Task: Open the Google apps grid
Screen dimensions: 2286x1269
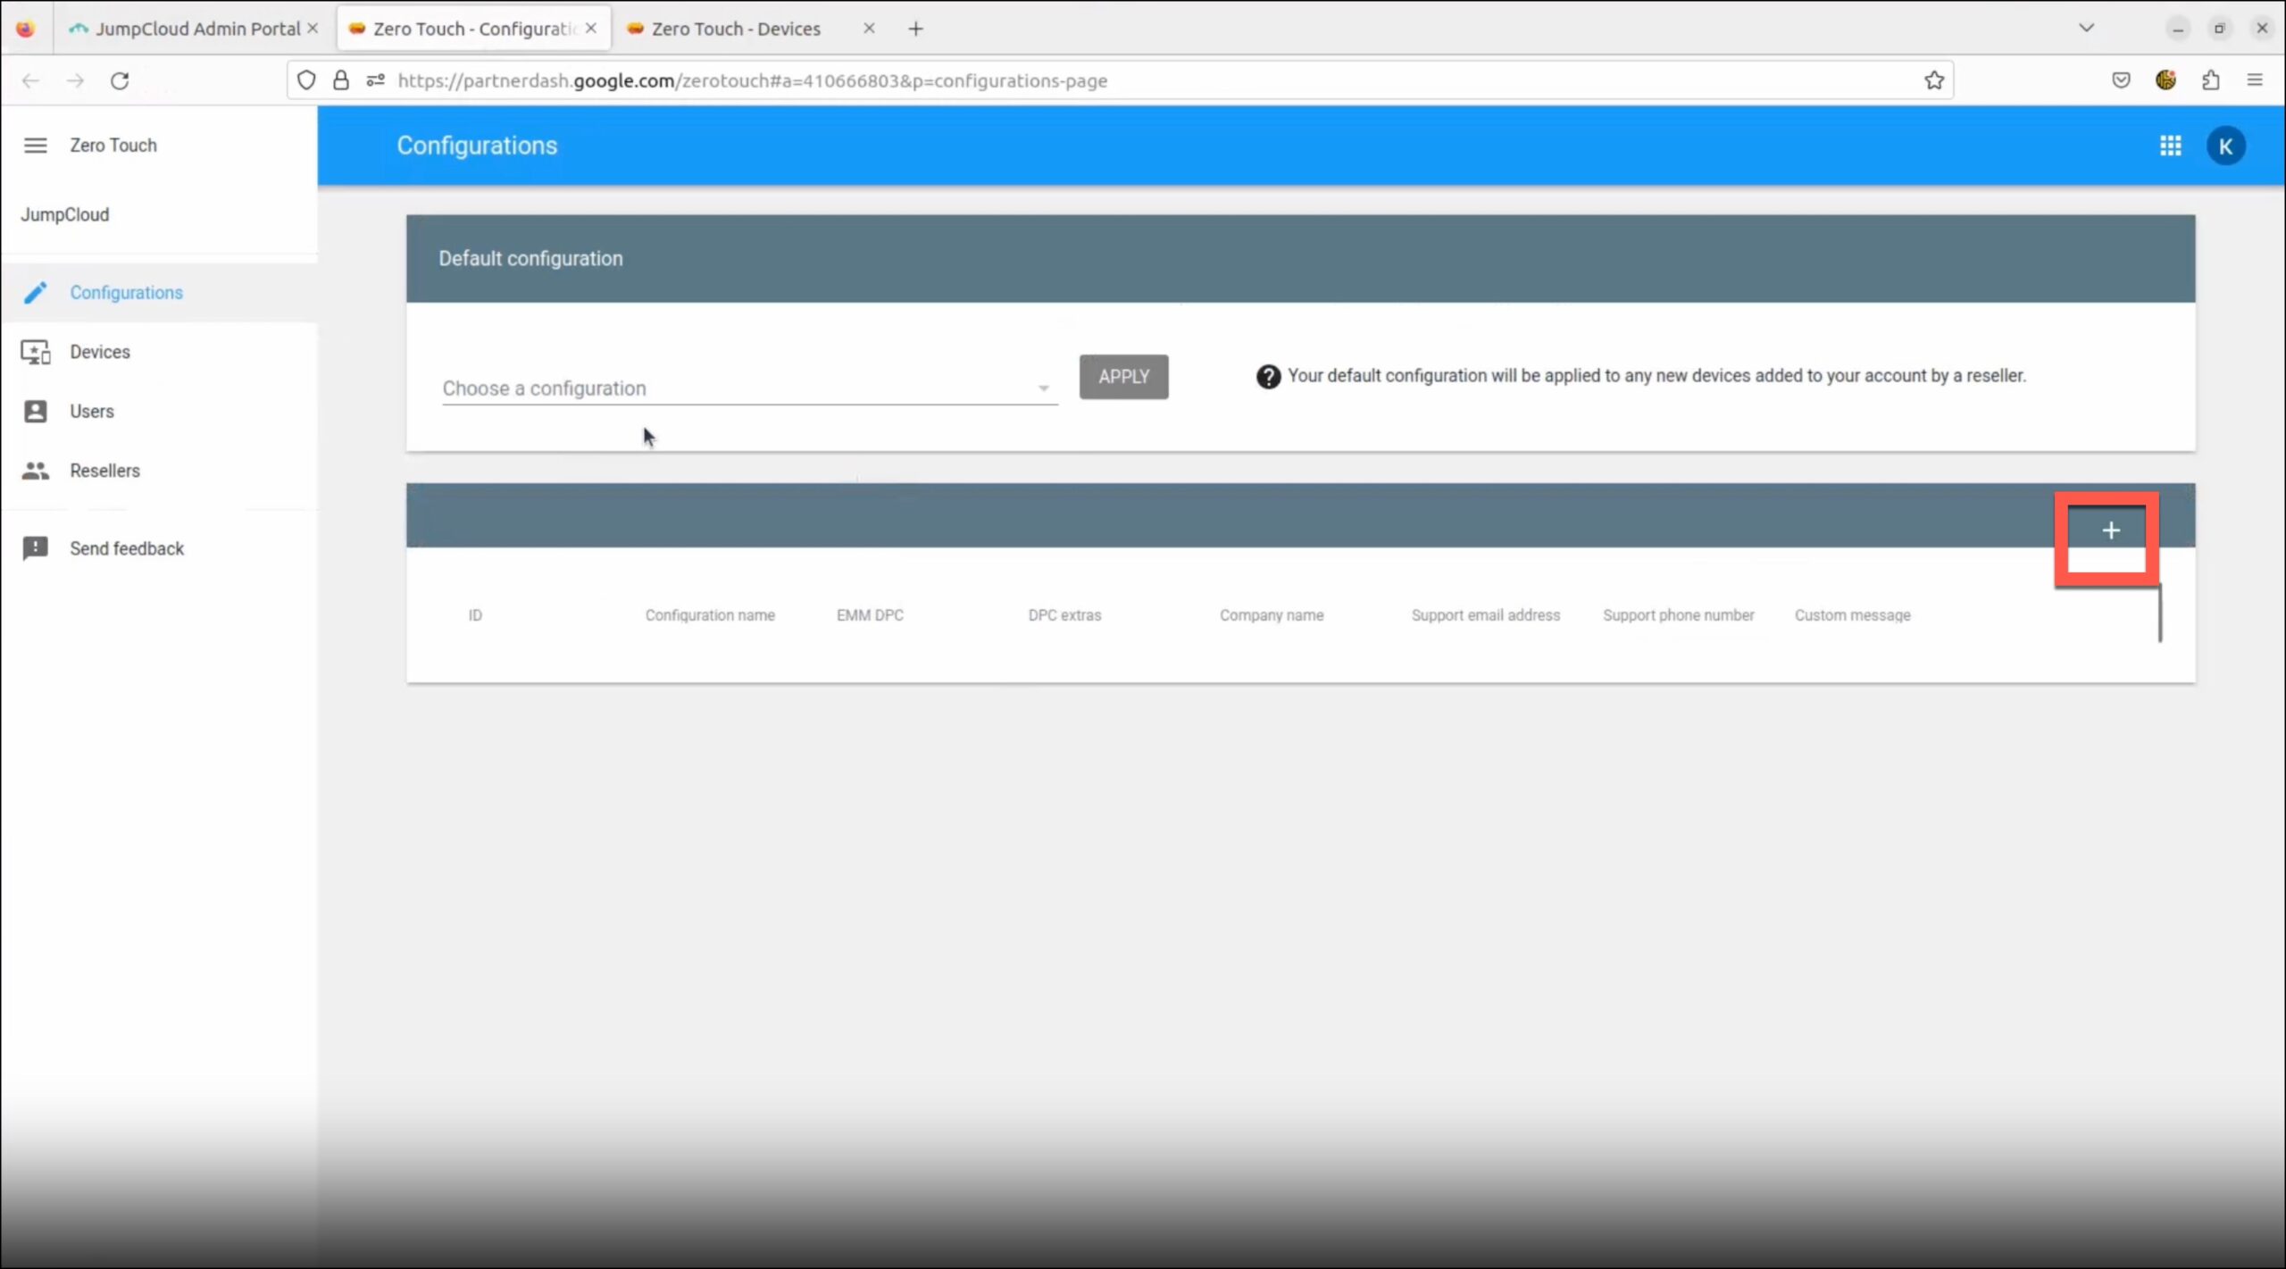Action: (x=2170, y=146)
